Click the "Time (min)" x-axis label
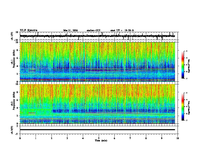The height and width of the screenshot is (155, 200). 101,141
